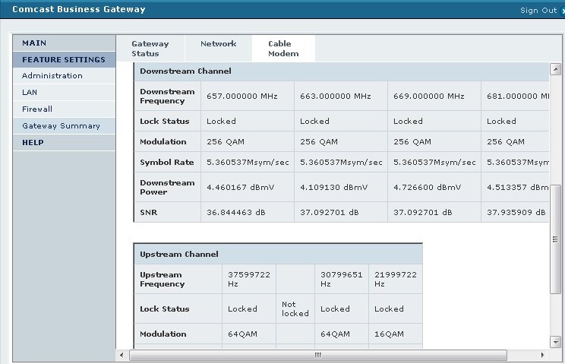This screenshot has width=565, height=364.
Task: Switch to the Gateway Status tab
Action: coord(150,49)
